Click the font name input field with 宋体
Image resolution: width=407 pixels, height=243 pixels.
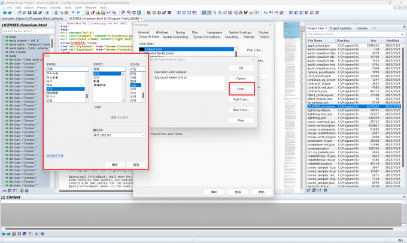tap(66, 68)
